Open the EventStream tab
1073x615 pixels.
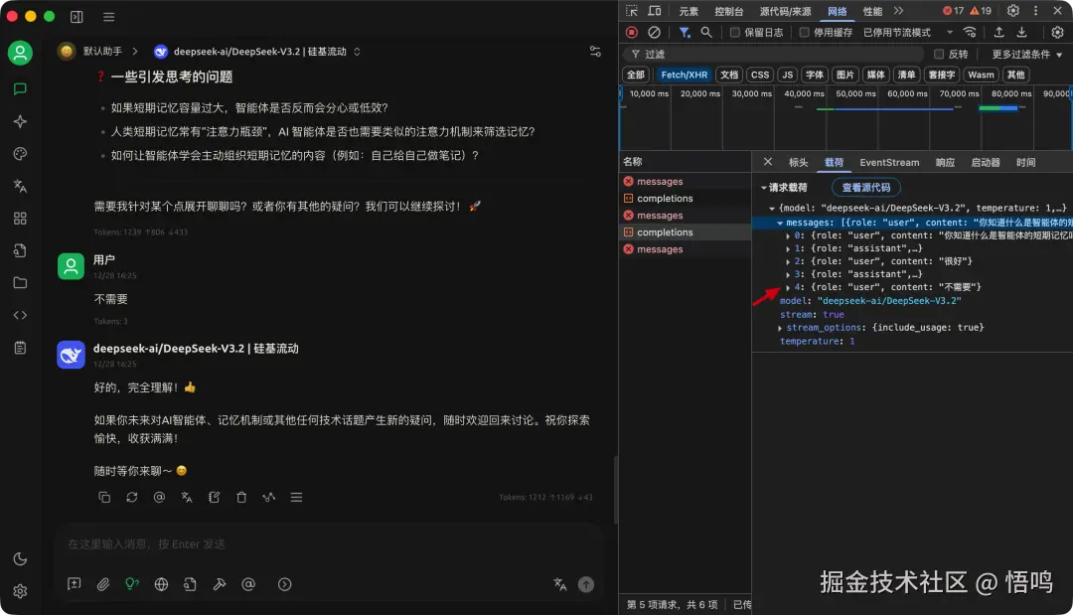889,163
